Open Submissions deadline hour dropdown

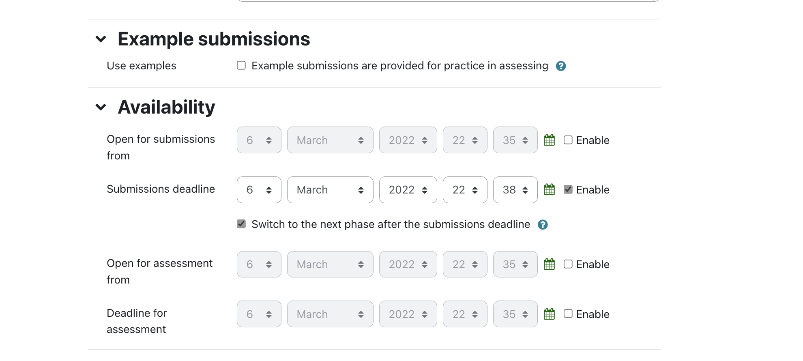point(465,190)
